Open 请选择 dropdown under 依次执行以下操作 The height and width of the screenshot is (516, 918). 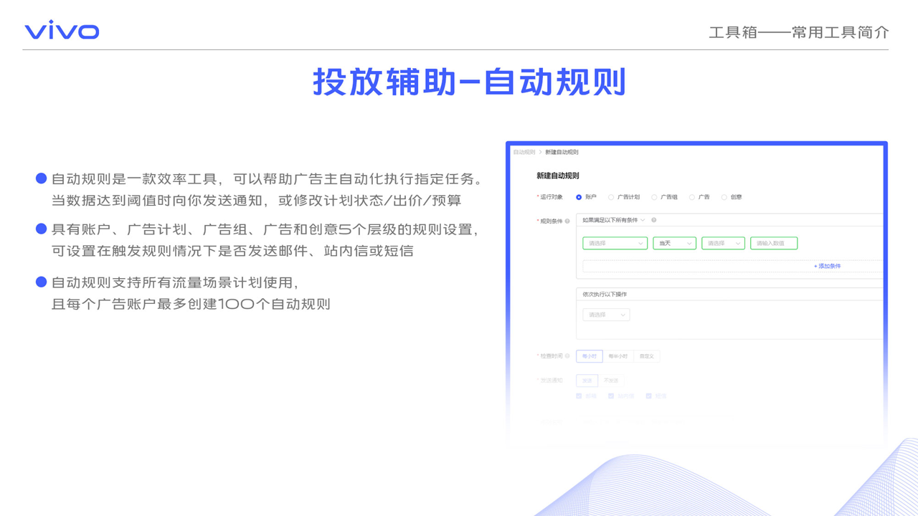click(605, 315)
